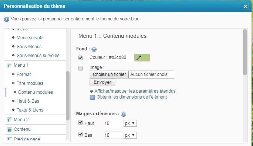Viewport: 253px width, 146px height.
Task: Click the blue info icon at top
Action: [x=7, y=19]
